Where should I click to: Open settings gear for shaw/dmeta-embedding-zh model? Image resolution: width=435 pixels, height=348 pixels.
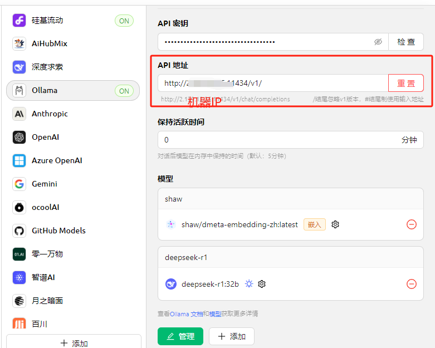tap(335, 224)
